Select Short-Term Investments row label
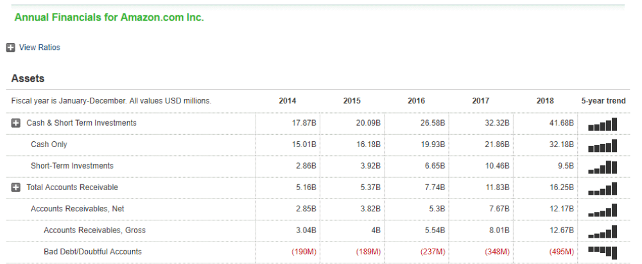Screen dimensions: 642x264 72,166
